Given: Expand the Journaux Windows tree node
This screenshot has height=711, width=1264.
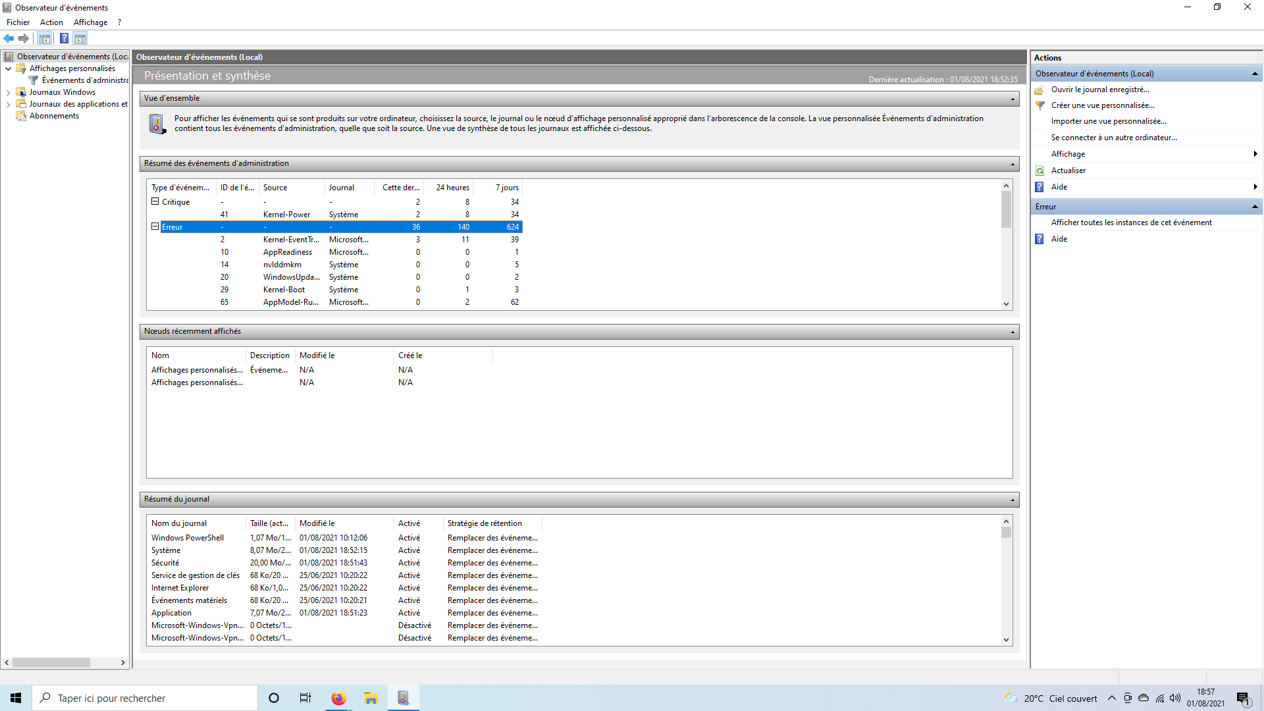Looking at the screenshot, I should (x=8, y=92).
